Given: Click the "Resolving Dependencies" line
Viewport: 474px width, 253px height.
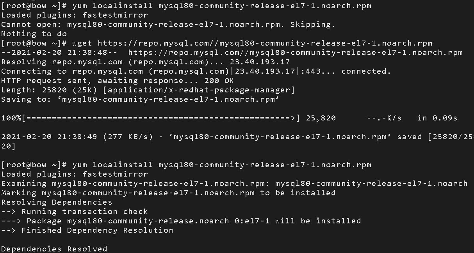Looking at the screenshot, I should [x=57, y=202].
